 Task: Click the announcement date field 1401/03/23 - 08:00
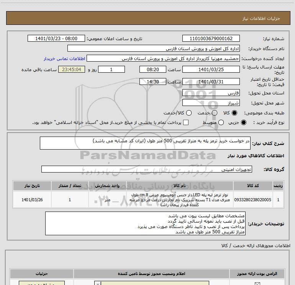pyautogui.click(x=56, y=39)
